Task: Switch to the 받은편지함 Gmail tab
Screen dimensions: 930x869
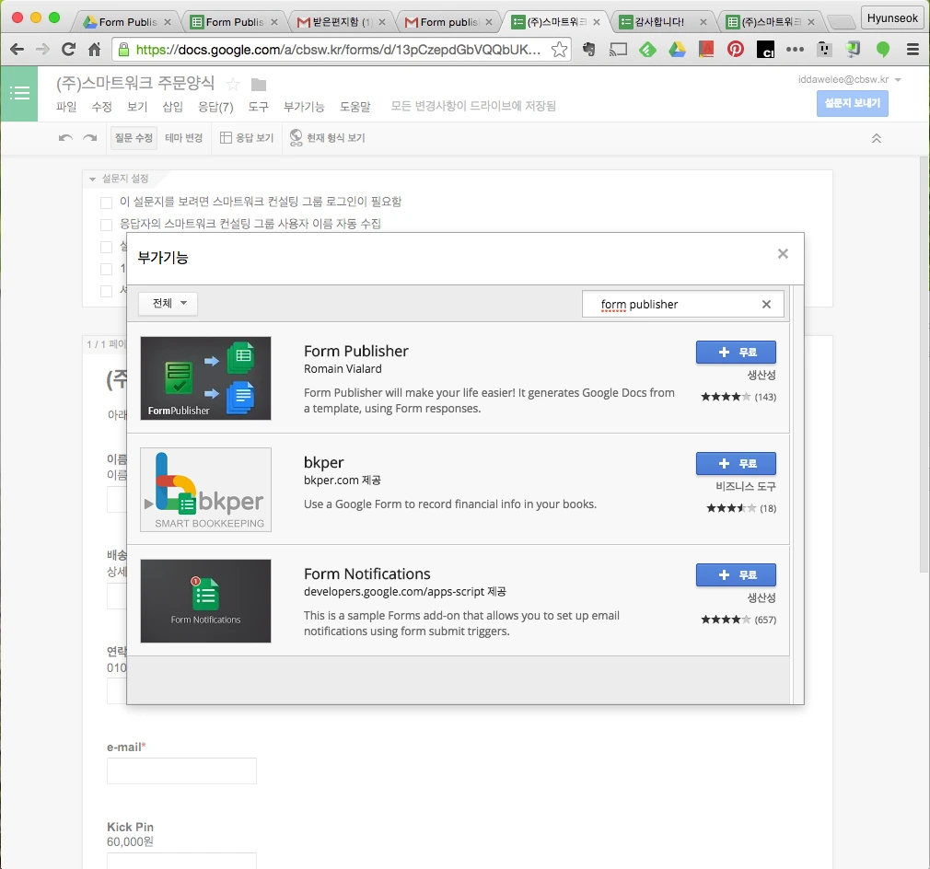Action: point(341,22)
